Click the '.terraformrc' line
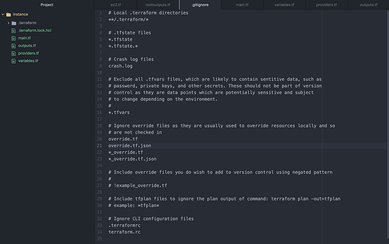The height and width of the screenshot is (244, 389). coord(124,226)
